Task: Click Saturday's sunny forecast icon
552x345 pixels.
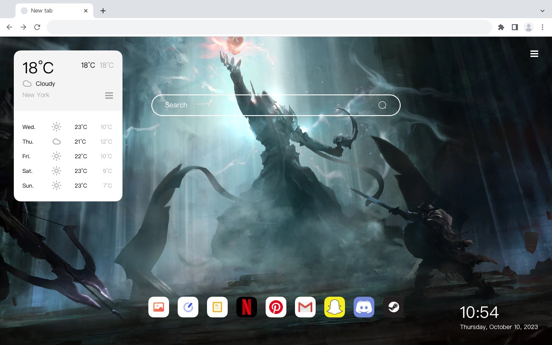Action: [x=56, y=171]
